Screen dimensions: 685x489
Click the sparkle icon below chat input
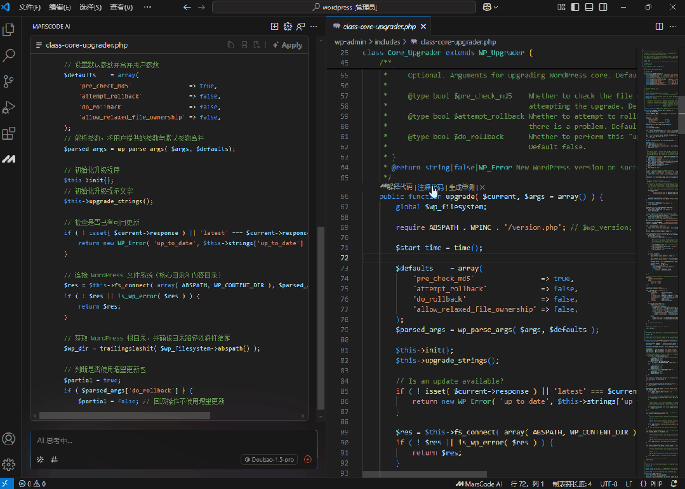coord(40,459)
